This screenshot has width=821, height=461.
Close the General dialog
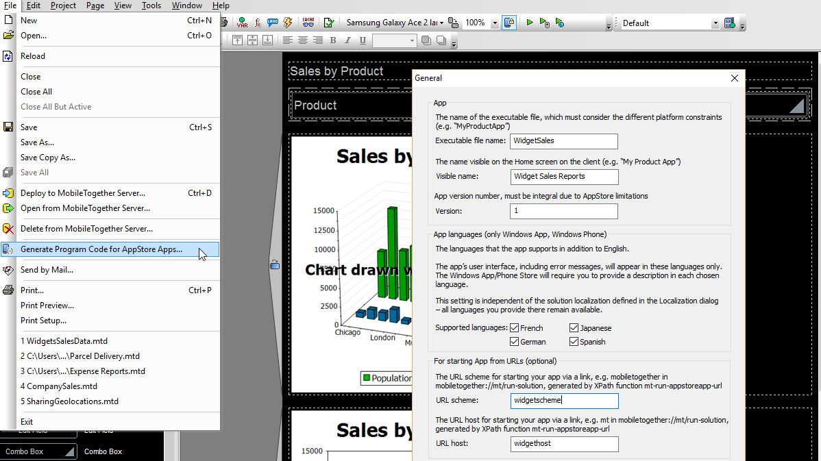[735, 78]
